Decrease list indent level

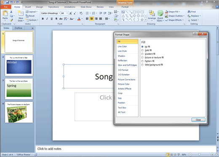[x=101, y=13]
